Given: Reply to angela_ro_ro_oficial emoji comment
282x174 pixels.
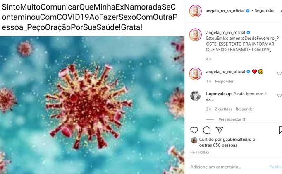Looking at the screenshot, I should [x=224, y=81].
